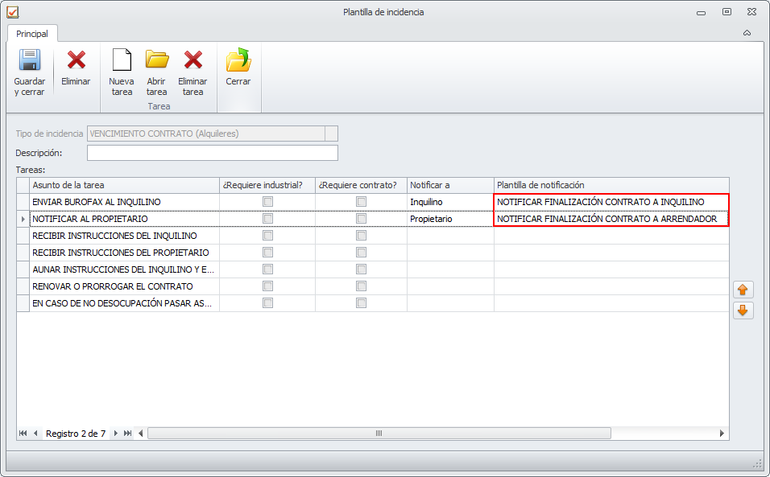The width and height of the screenshot is (770, 477).
Task: Click ¿Requiere contrato? column header
Action: [361, 185]
